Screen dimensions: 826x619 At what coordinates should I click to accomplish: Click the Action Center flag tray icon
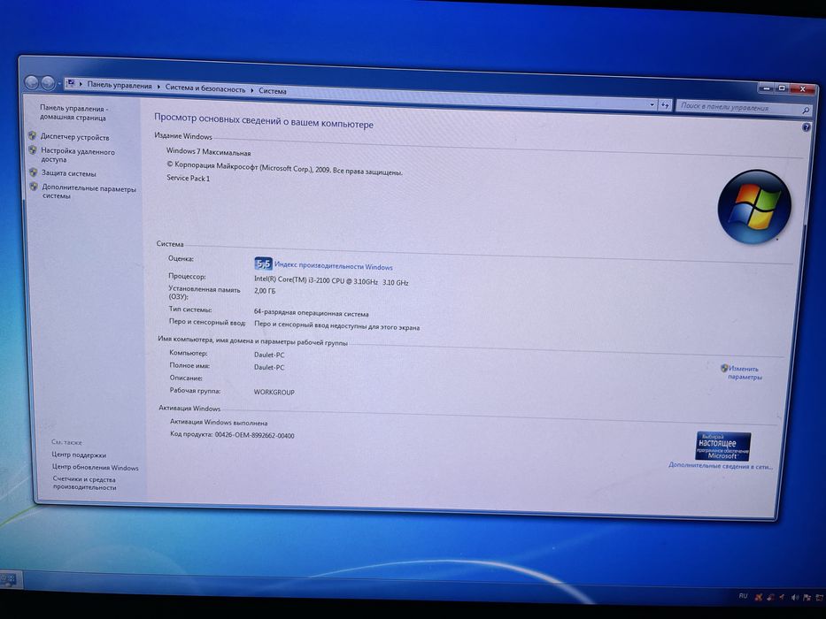pos(807,598)
